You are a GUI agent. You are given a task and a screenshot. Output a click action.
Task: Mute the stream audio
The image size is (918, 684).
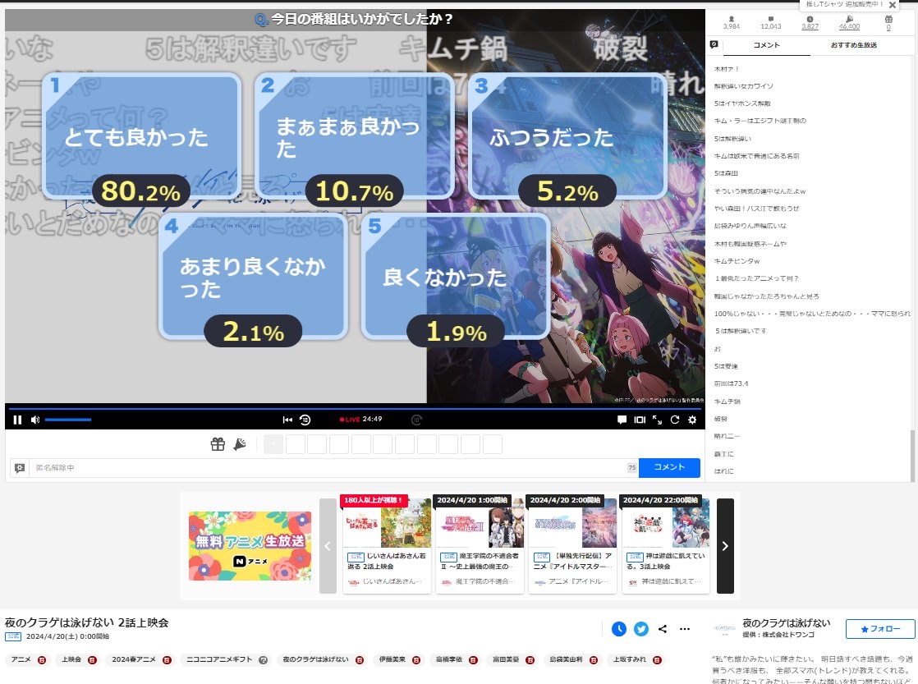click(34, 420)
